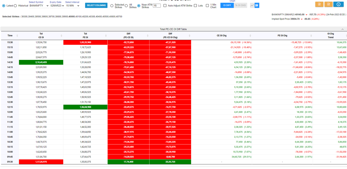
Task: Select the Historical radio button
Action: tap(16, 5)
